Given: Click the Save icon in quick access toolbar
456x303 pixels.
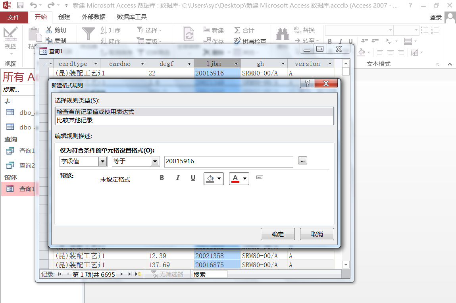Looking at the screenshot, I should tap(20, 6).
